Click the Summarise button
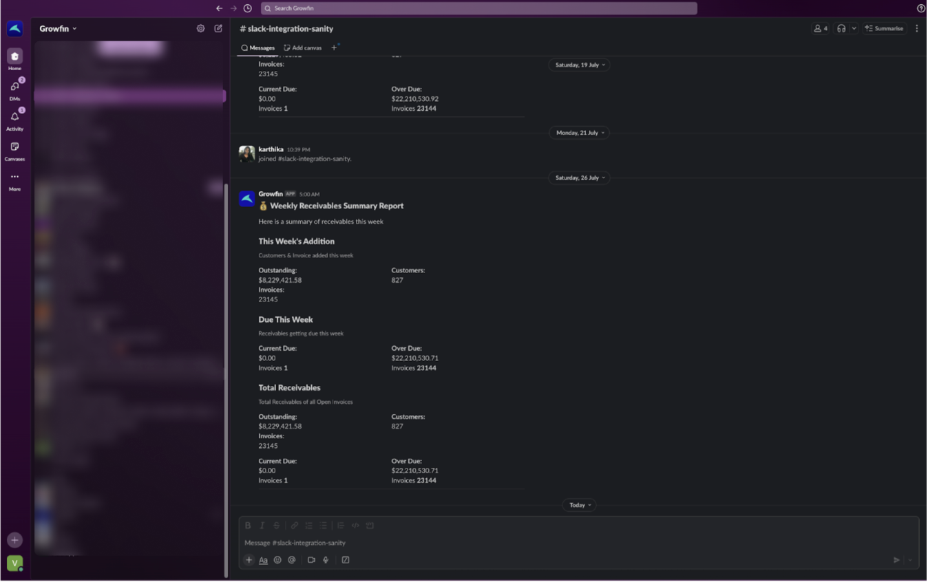This screenshot has width=928, height=582. [x=885, y=28]
